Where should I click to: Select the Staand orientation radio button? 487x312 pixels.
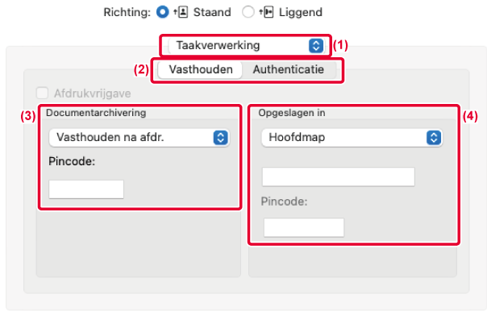[162, 12]
